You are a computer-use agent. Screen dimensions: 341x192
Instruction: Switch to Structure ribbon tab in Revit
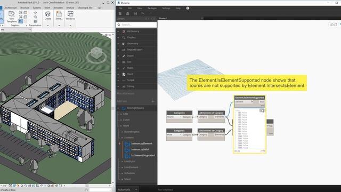[x=25, y=7]
